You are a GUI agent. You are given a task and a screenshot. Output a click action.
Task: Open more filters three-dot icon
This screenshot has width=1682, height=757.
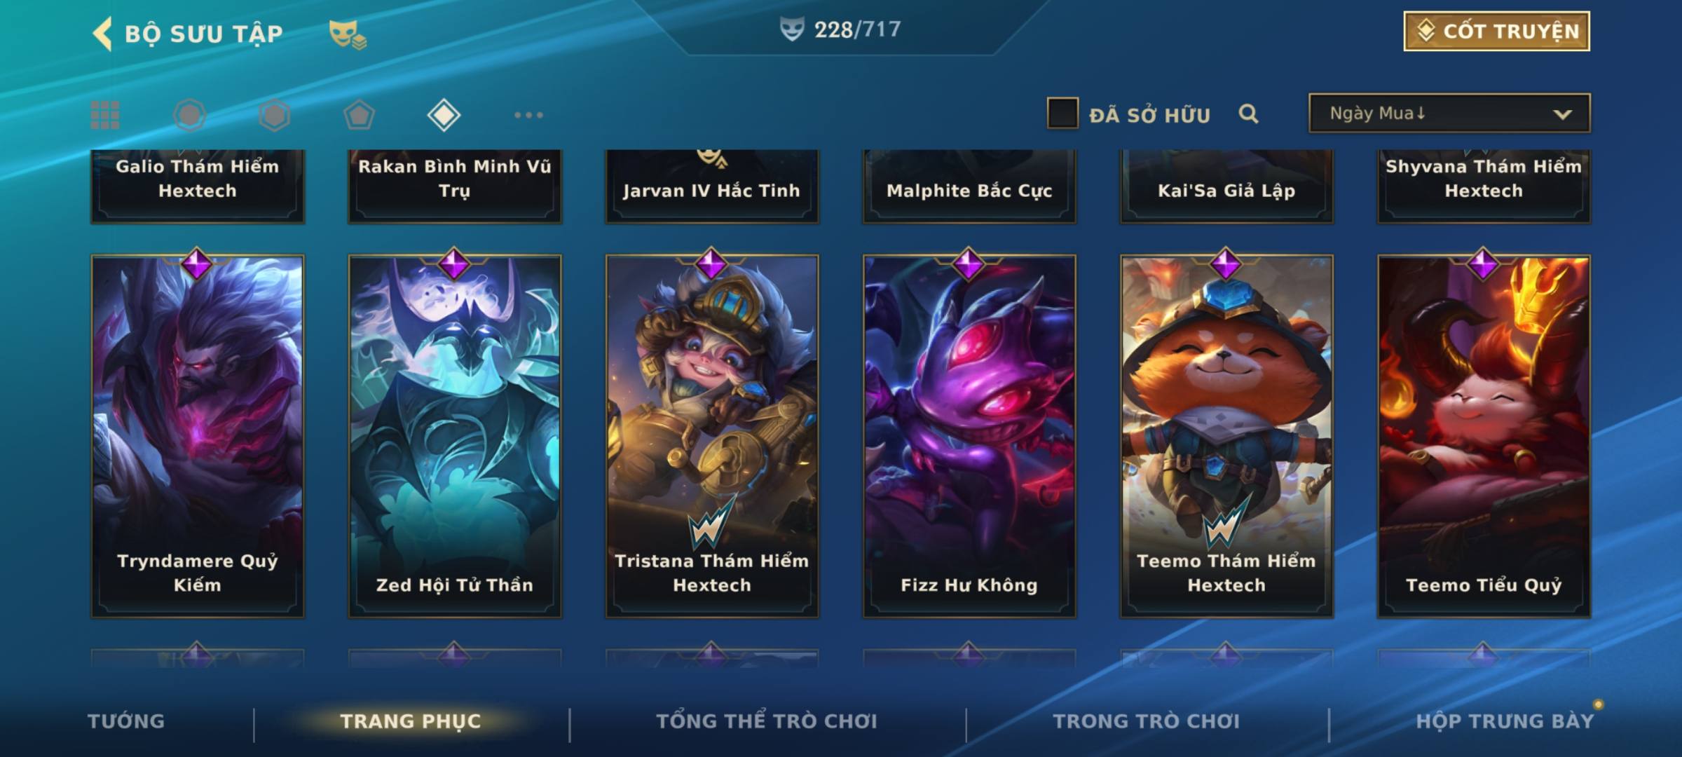[x=528, y=115]
